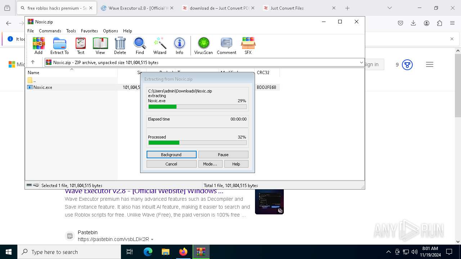
Task: Open the Favorites menu
Action: pos(89,31)
